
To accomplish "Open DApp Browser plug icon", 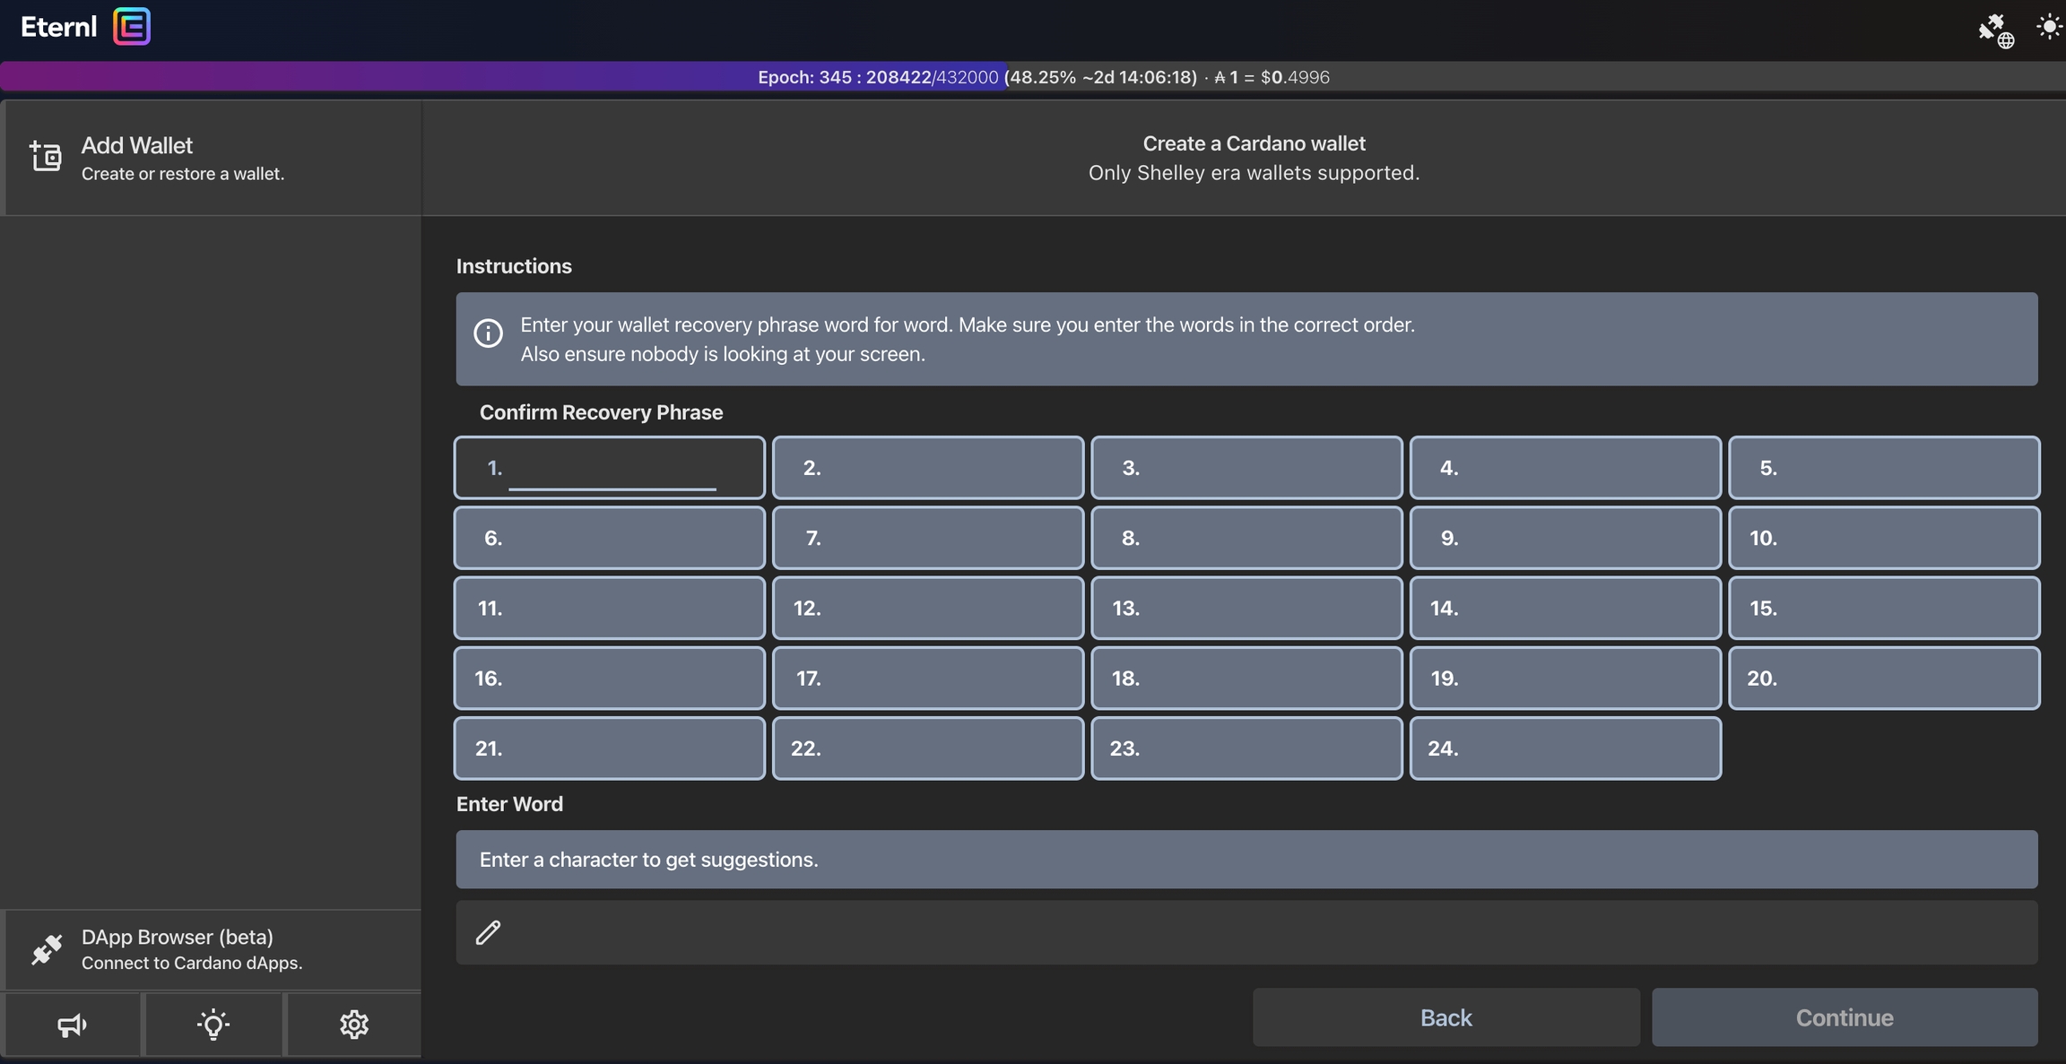I will point(47,949).
